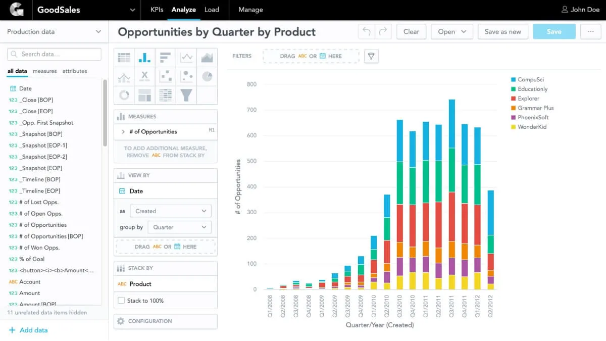Select the table visualization icon
606x341 pixels.
coord(124,58)
